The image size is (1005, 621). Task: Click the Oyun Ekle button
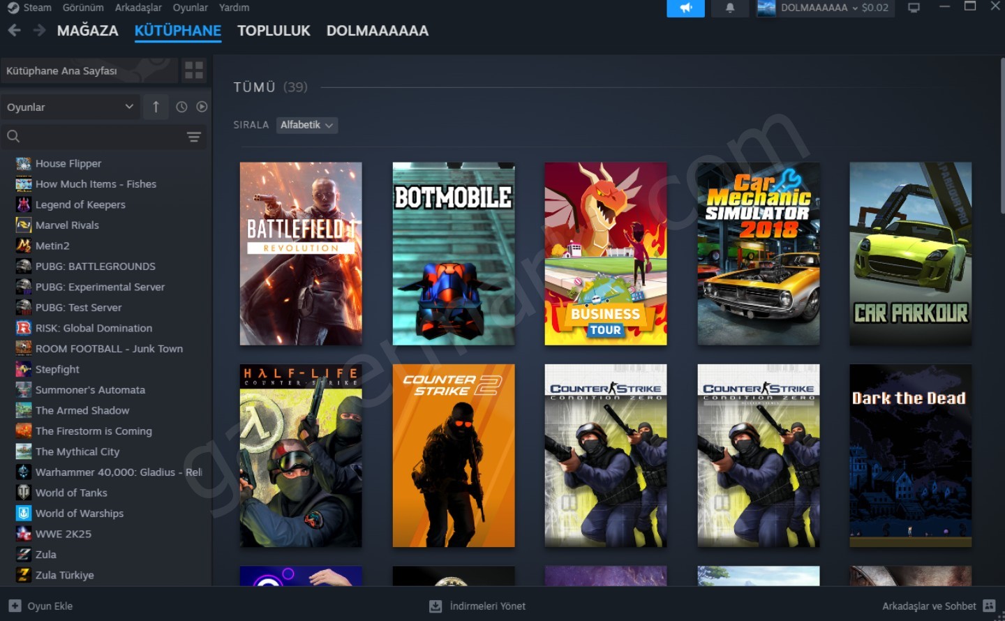pos(41,606)
